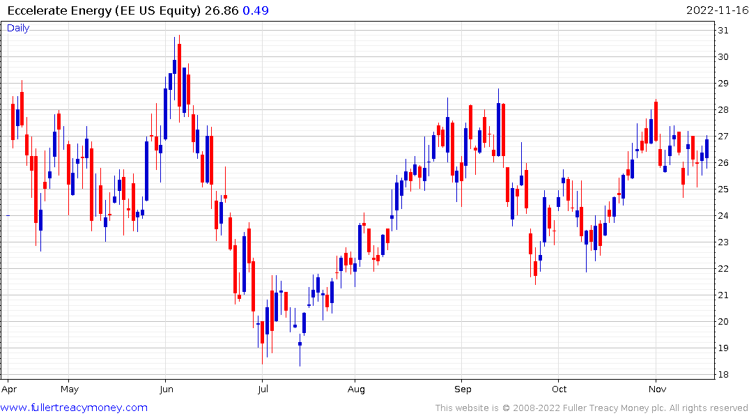The image size is (749, 418).
Task: Click the 26 price axis label
Action: [723, 163]
